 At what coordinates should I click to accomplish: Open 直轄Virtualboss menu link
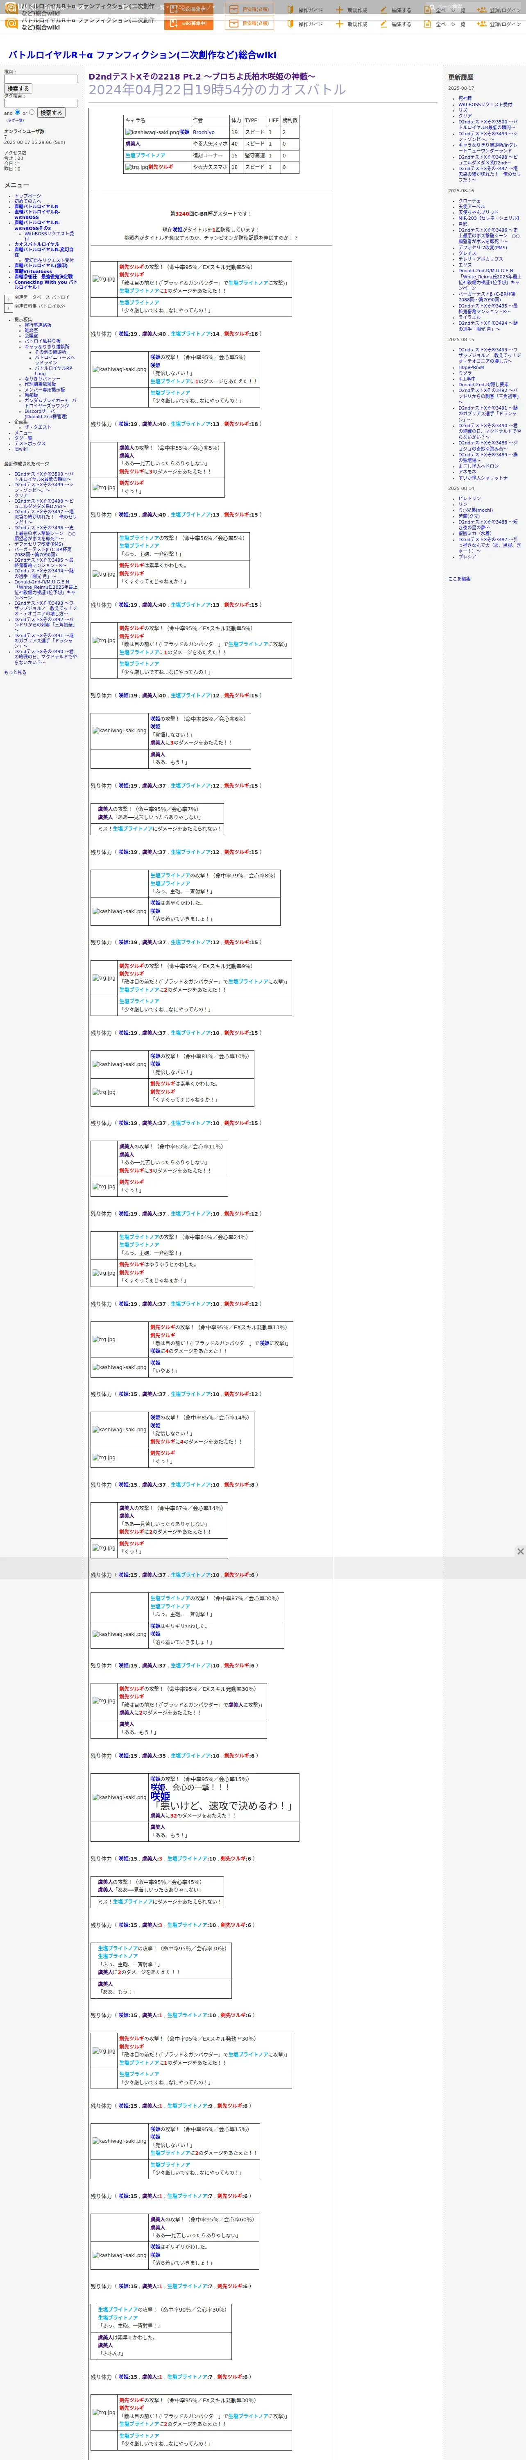(x=34, y=271)
